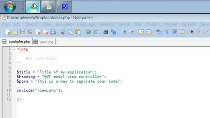Click the Zoom In toolbar icon
The image size is (210, 118).
click(x=124, y=32)
